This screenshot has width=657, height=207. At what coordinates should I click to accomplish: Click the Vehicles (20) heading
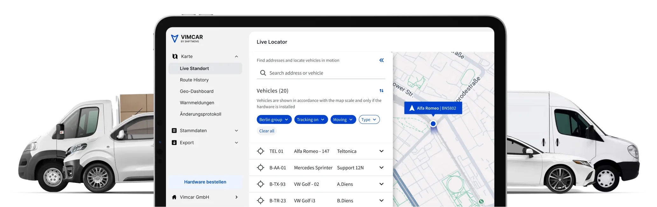click(x=273, y=91)
